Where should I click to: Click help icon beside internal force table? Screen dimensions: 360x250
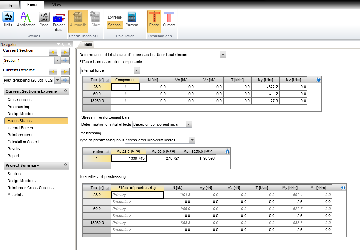(x=319, y=80)
